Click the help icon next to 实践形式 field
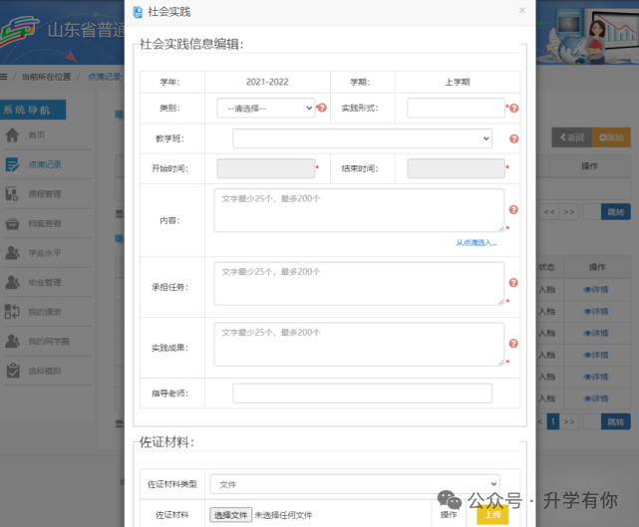 tap(513, 108)
